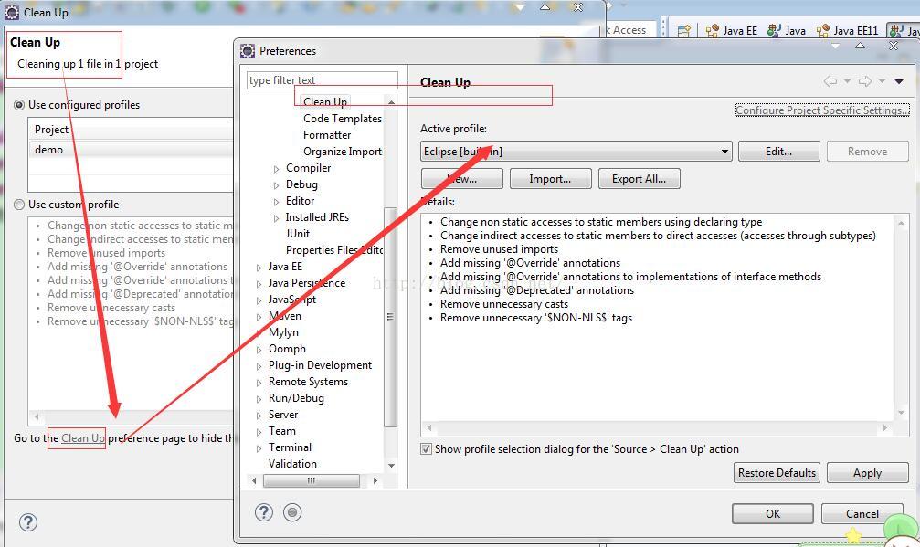Click up arrow of preferences tree scrollbar

point(391,102)
